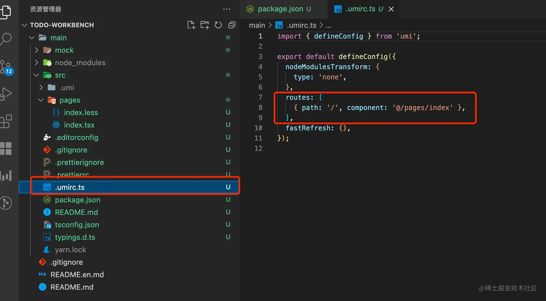The height and width of the screenshot is (301, 546).
Task: Click the 'fastRefresh: {}' code line
Action: 318,128
